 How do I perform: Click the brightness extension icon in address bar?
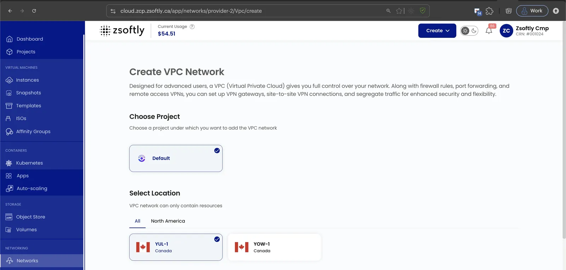(411, 11)
